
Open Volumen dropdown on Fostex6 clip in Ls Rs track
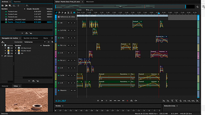click(x=159, y=74)
